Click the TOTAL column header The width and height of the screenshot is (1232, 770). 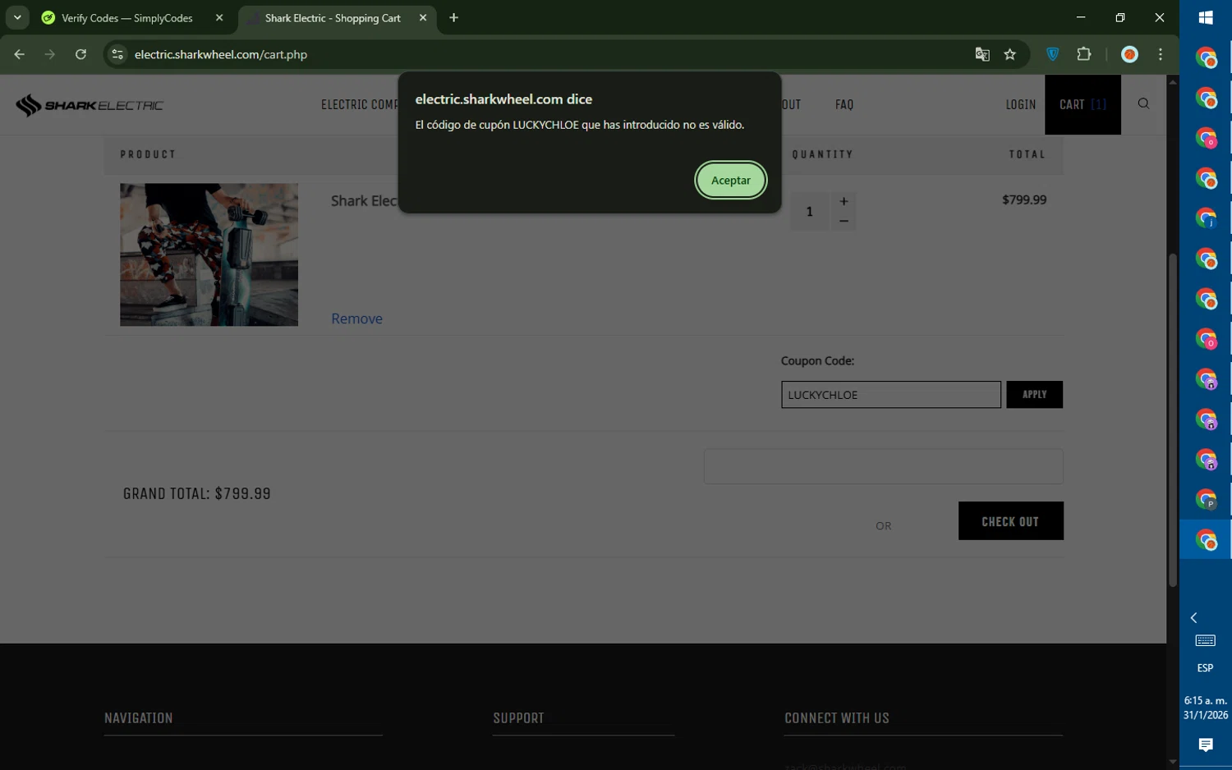pos(1027,154)
